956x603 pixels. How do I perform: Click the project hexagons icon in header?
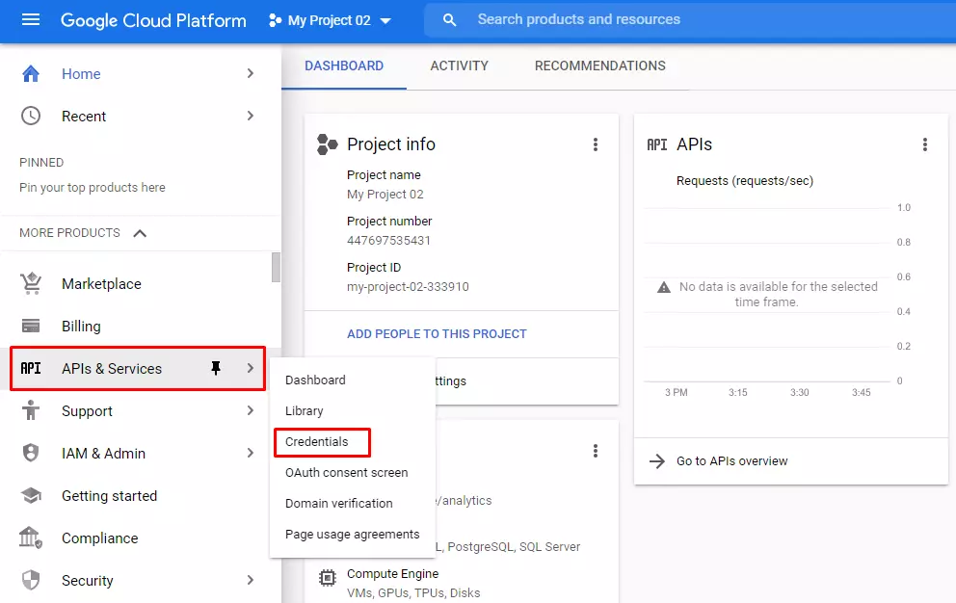[276, 21]
